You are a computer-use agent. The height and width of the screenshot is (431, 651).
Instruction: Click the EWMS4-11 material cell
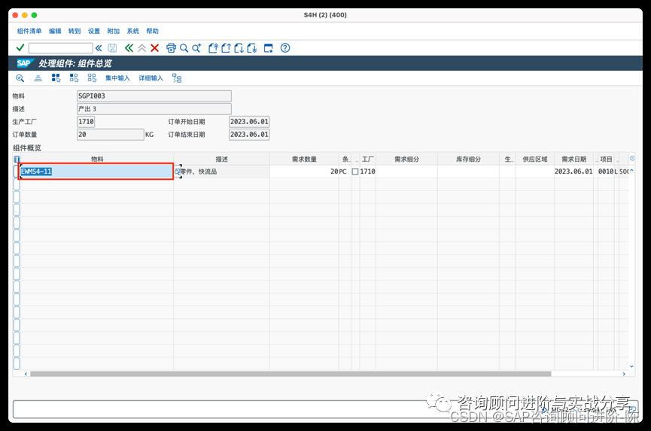pyautogui.click(x=96, y=171)
